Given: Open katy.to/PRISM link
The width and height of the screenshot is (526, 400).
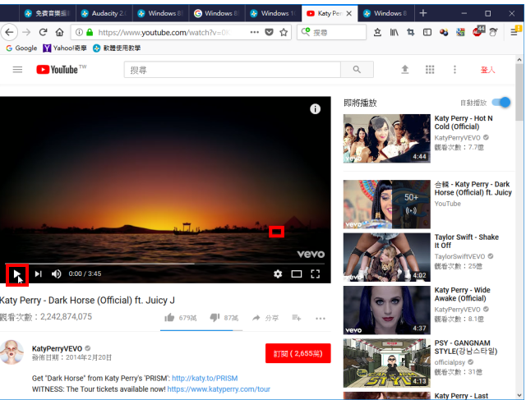Looking at the screenshot, I should [205, 378].
